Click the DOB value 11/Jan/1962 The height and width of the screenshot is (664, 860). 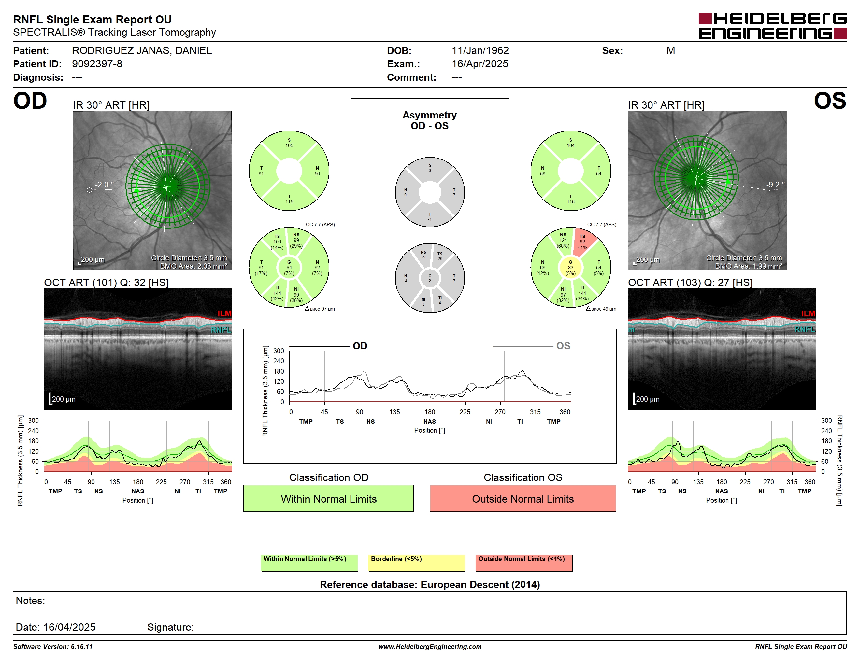pos(480,50)
